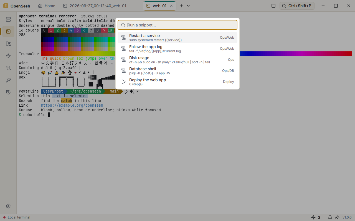
Task: Open settings gear in sidebar
Action: click(x=8, y=206)
